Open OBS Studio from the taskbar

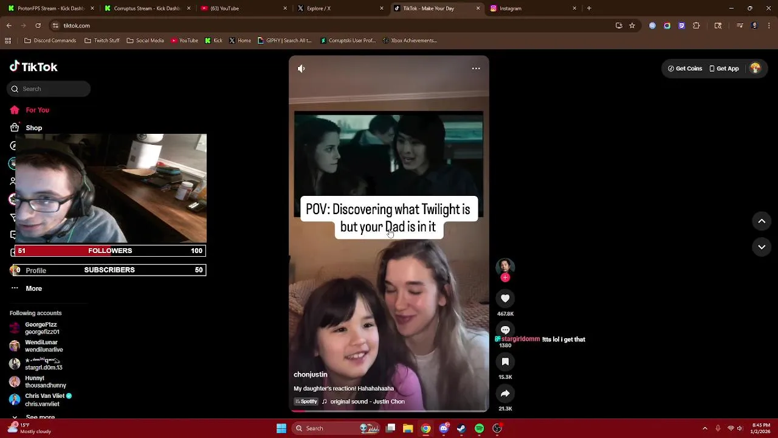click(497, 428)
